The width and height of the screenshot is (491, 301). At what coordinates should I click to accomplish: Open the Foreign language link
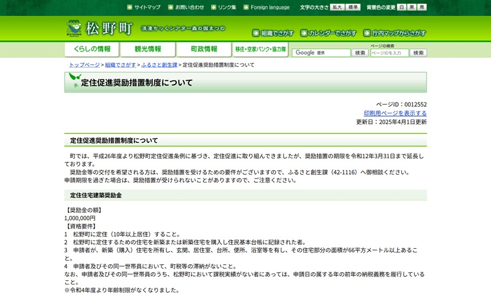270,7
